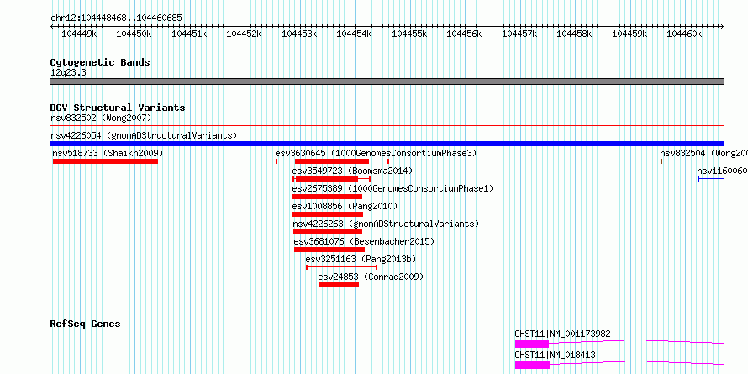Select the red esv3549723 variant bar
This screenshot has height=374, width=748.
pos(331,179)
